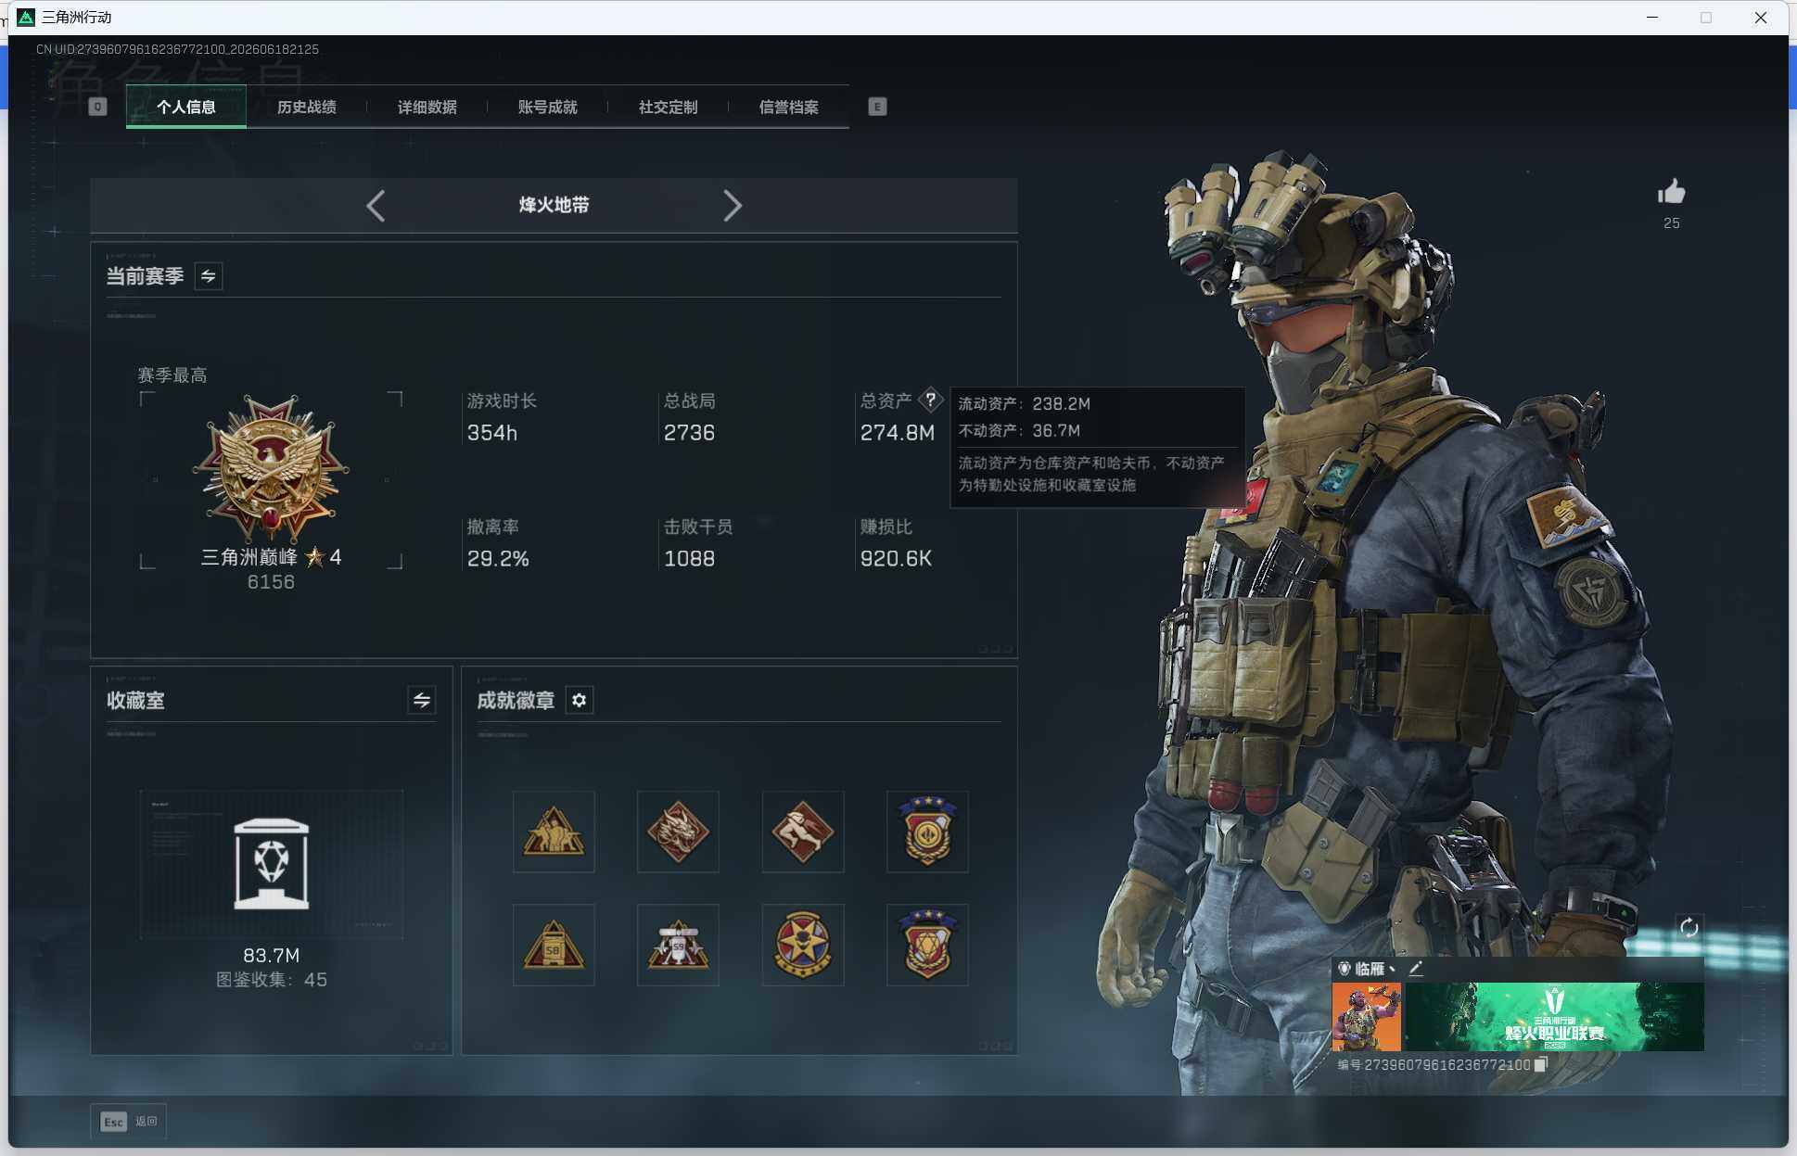Screen dimensions: 1797x1156
Task: Click the Esc 返回 button
Action: 129,1122
